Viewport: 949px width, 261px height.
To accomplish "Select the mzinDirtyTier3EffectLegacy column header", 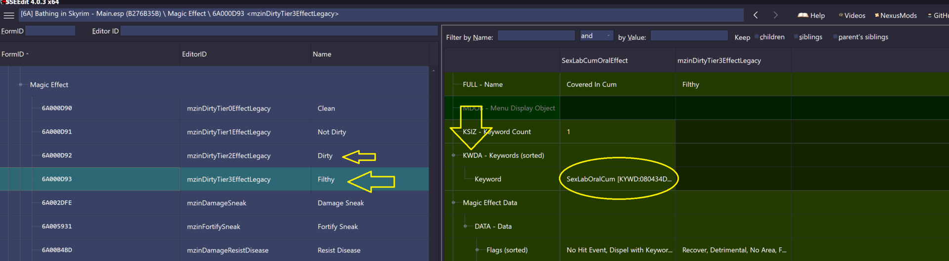I will click(733, 61).
